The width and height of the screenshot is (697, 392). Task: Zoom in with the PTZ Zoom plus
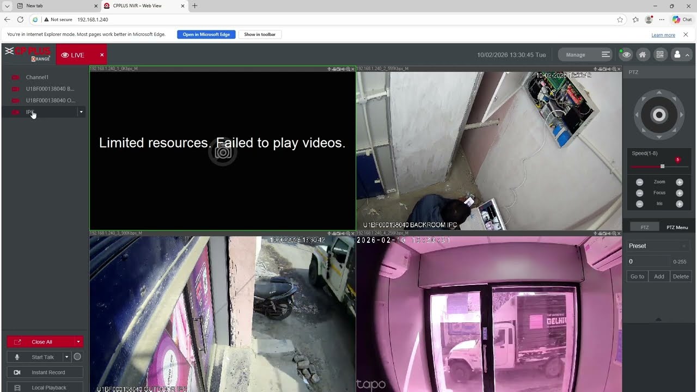pos(680,182)
